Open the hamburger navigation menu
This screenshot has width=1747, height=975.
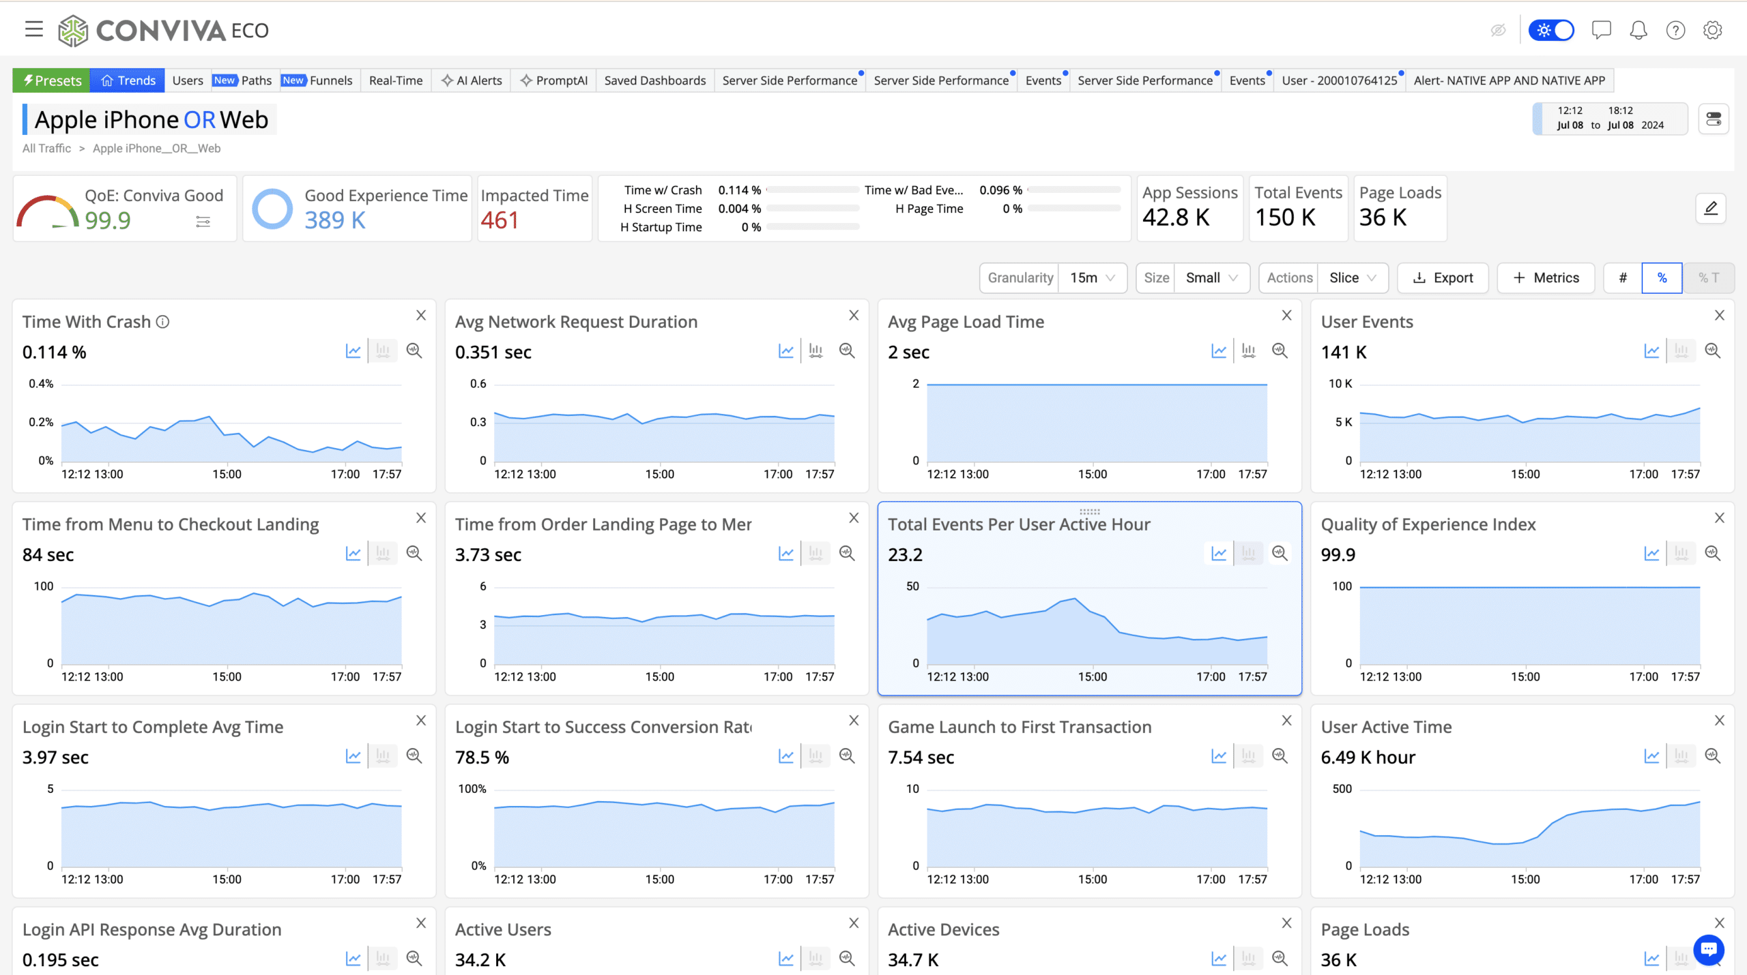(x=33, y=29)
